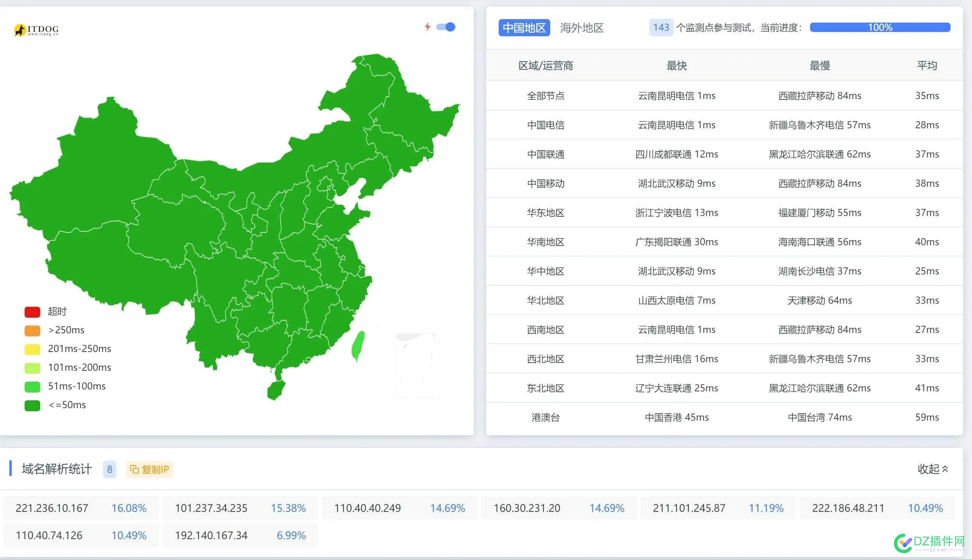Toggle the blue switch above map
Image resolution: width=972 pixels, height=559 pixels.
tap(446, 27)
